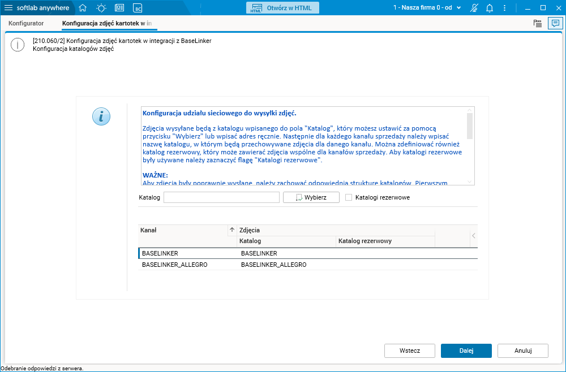The height and width of the screenshot is (372, 566).
Task: Click the Zdjęcia column group header
Action: point(336,230)
